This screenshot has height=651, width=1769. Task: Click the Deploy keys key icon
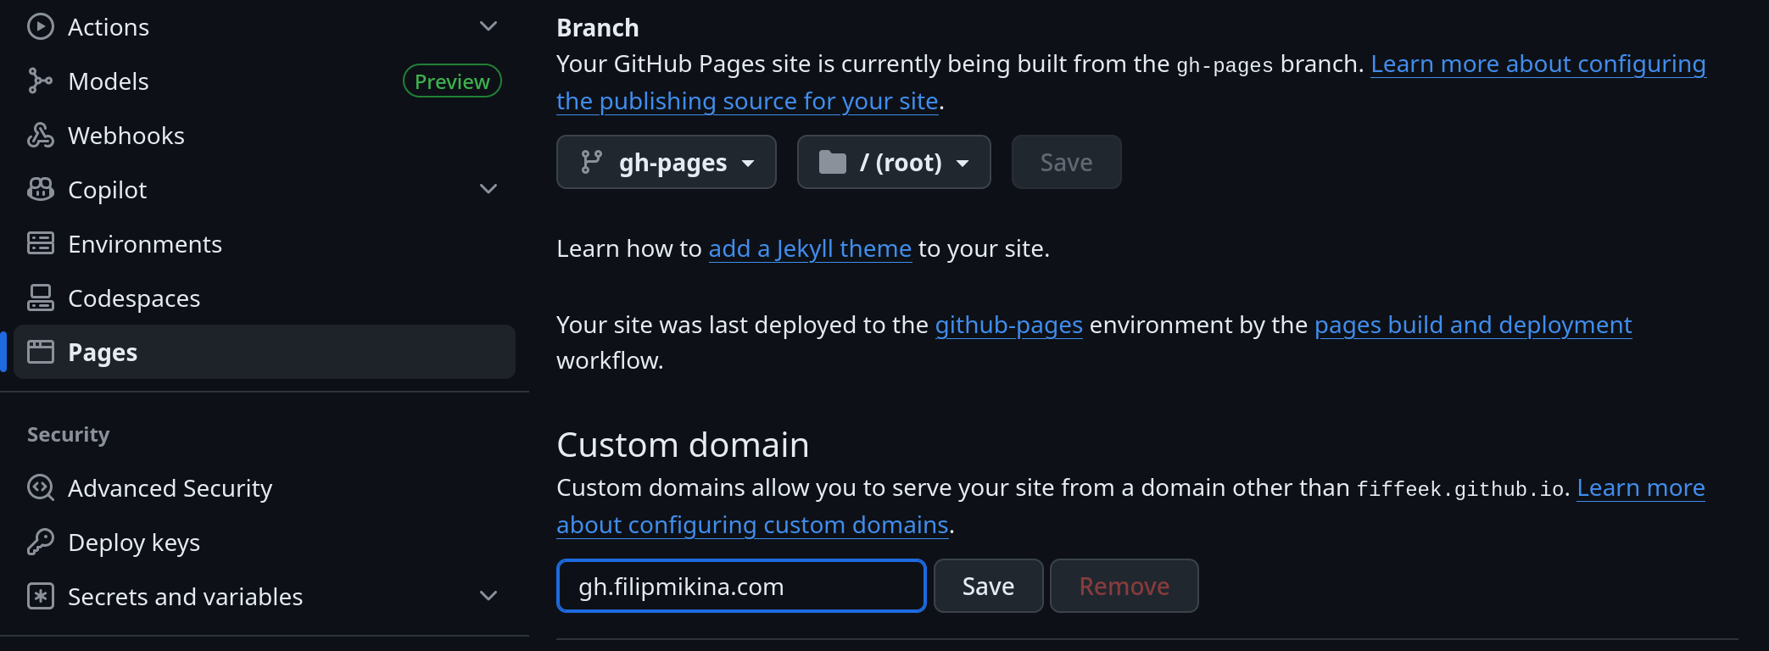click(41, 542)
